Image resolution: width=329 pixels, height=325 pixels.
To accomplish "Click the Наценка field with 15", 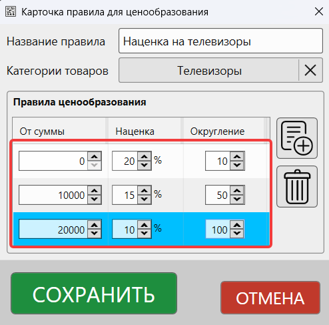I will tap(125, 195).
